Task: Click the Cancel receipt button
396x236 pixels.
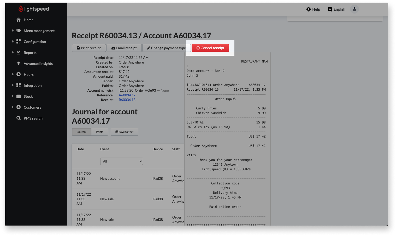Action: [210, 48]
